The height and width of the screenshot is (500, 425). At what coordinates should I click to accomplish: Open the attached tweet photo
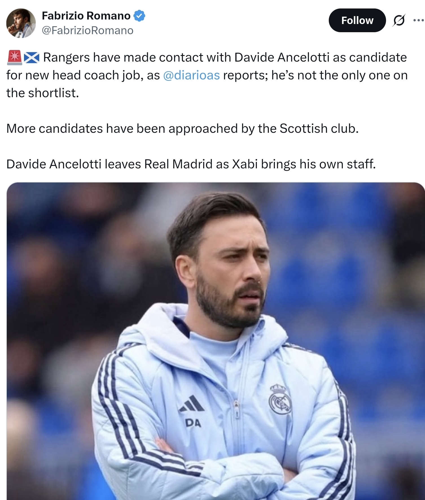(216, 341)
